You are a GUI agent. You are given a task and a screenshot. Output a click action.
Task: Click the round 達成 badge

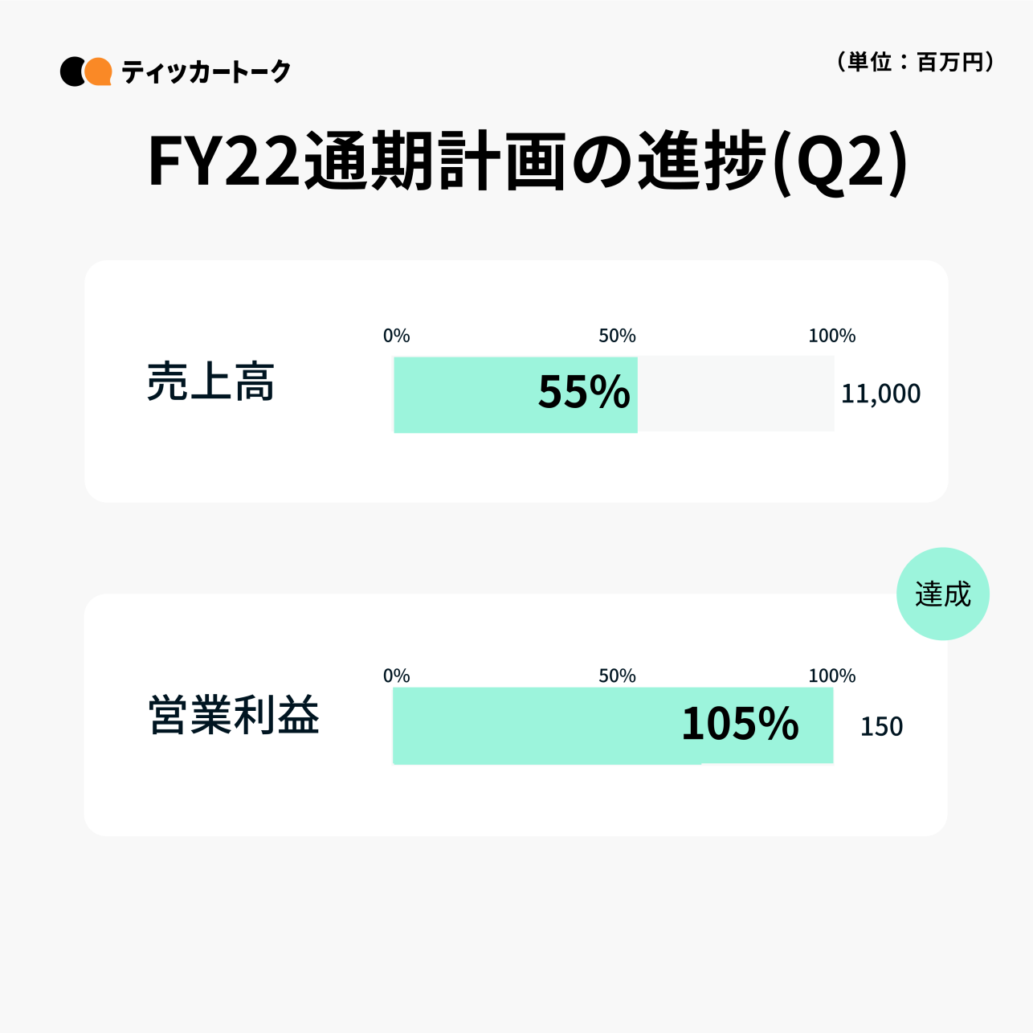[942, 594]
